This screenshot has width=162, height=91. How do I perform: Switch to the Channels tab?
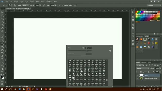point(144,62)
